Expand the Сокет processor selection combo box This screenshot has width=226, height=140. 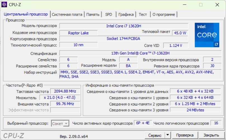point(60,123)
